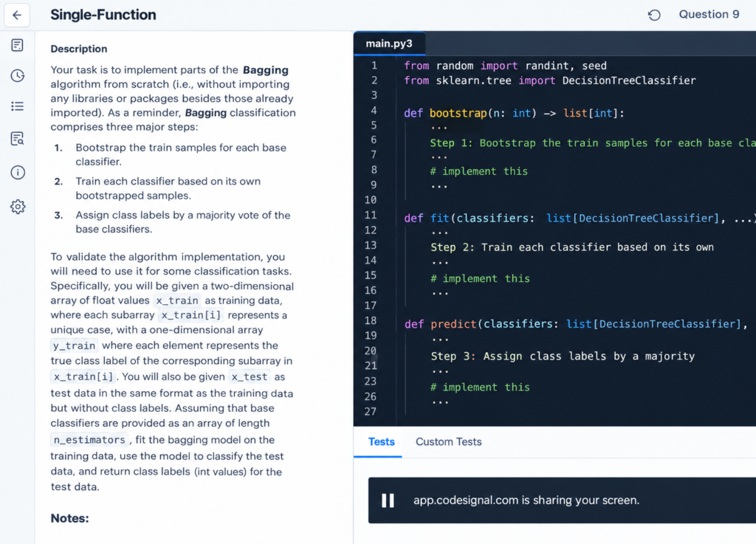Click '# implement this' comment on line 23

point(480,388)
